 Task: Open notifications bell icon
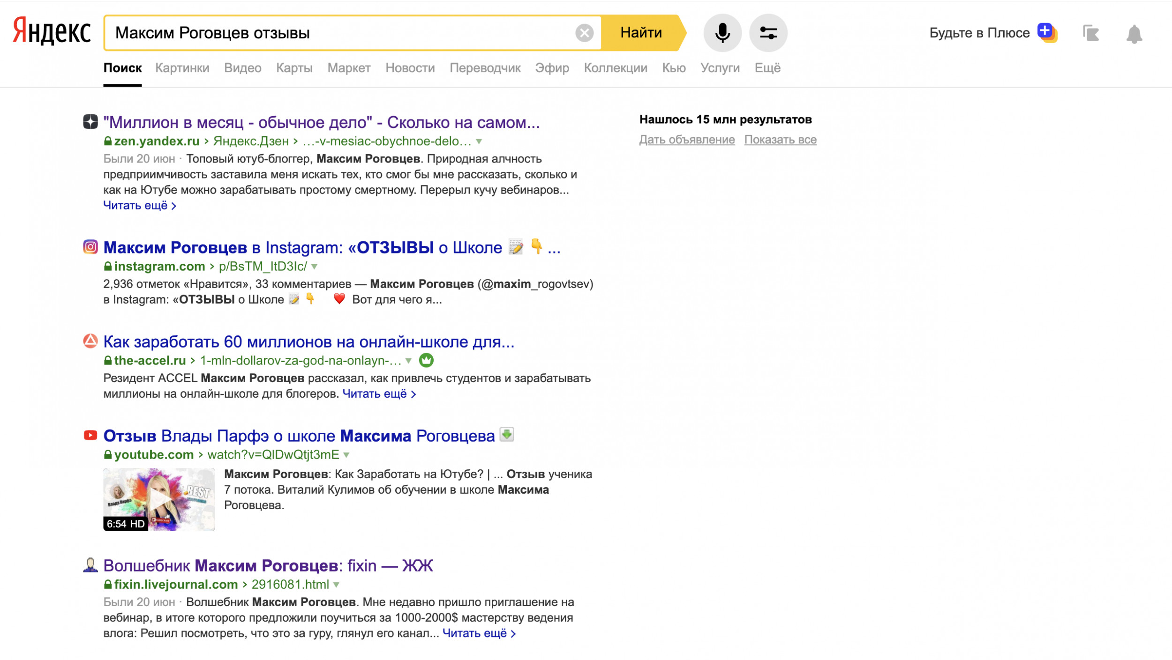pyautogui.click(x=1134, y=34)
